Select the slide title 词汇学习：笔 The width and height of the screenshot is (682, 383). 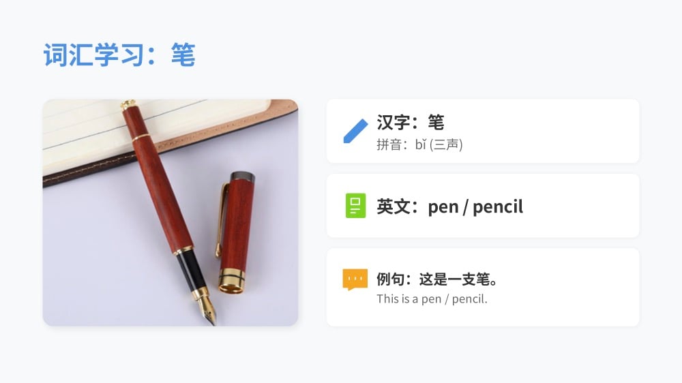tap(119, 55)
